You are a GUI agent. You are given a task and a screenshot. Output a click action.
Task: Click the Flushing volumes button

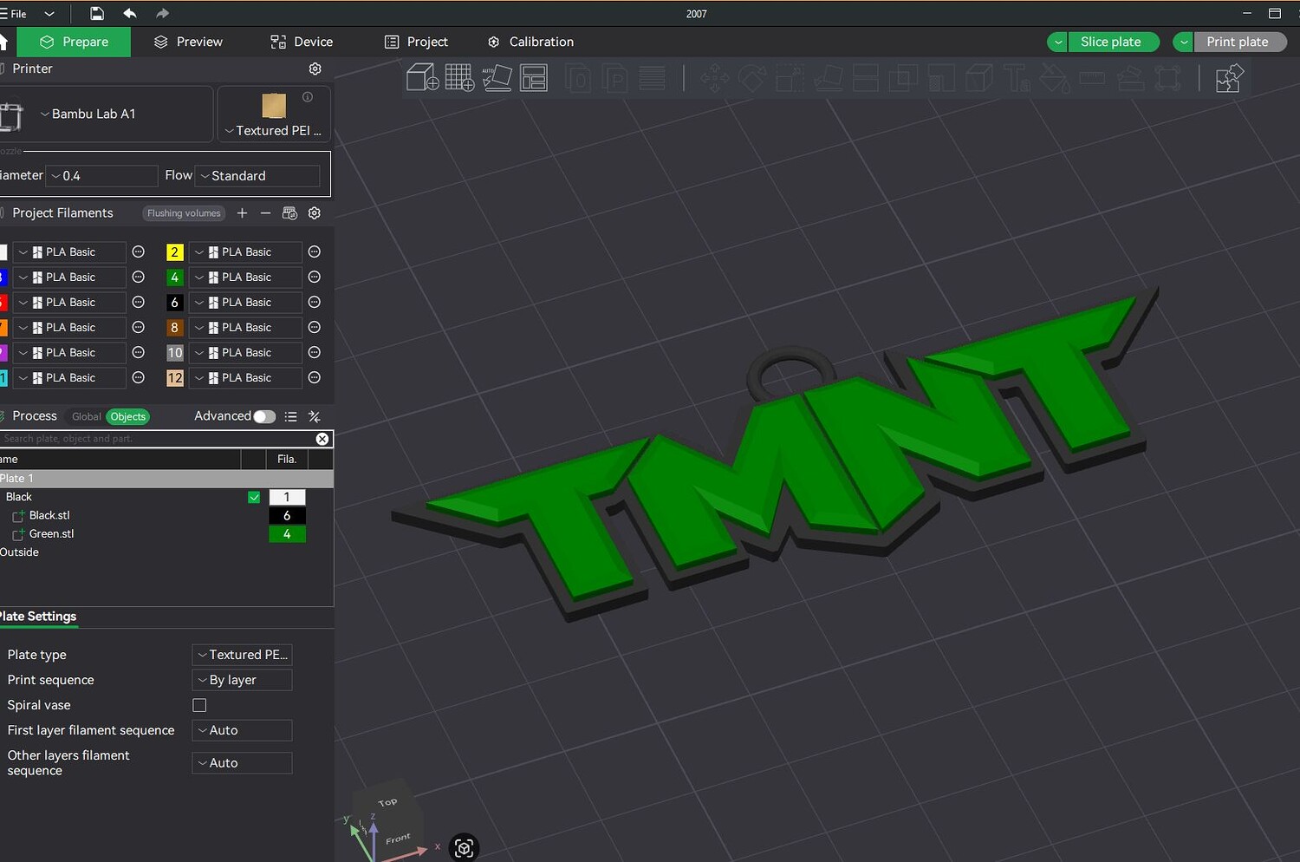point(184,213)
